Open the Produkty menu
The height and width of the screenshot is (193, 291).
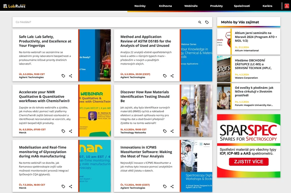tap(216, 6)
